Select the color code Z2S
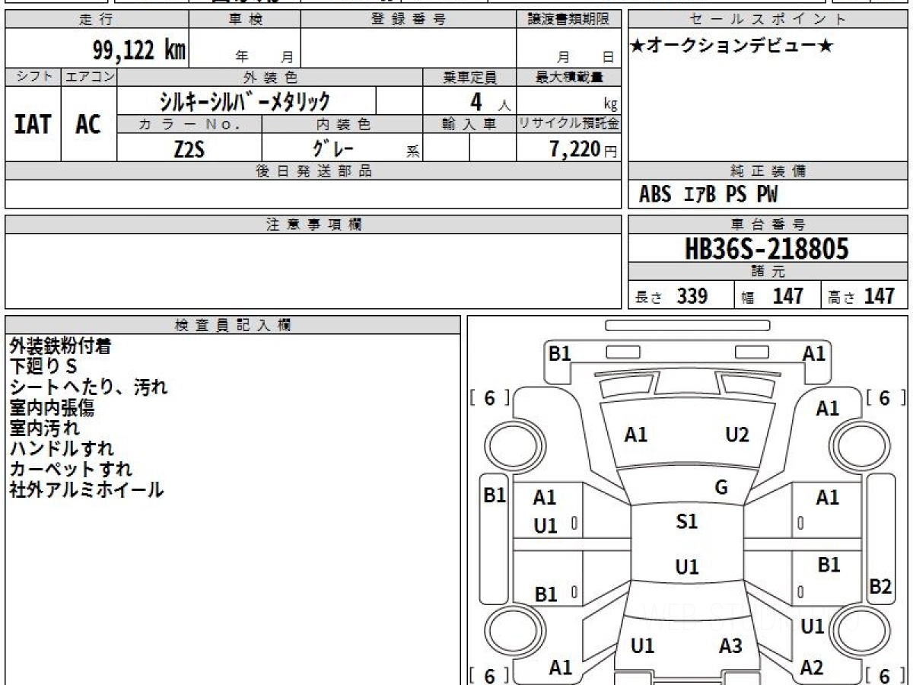Screen dimensions: 913x685 (189, 149)
